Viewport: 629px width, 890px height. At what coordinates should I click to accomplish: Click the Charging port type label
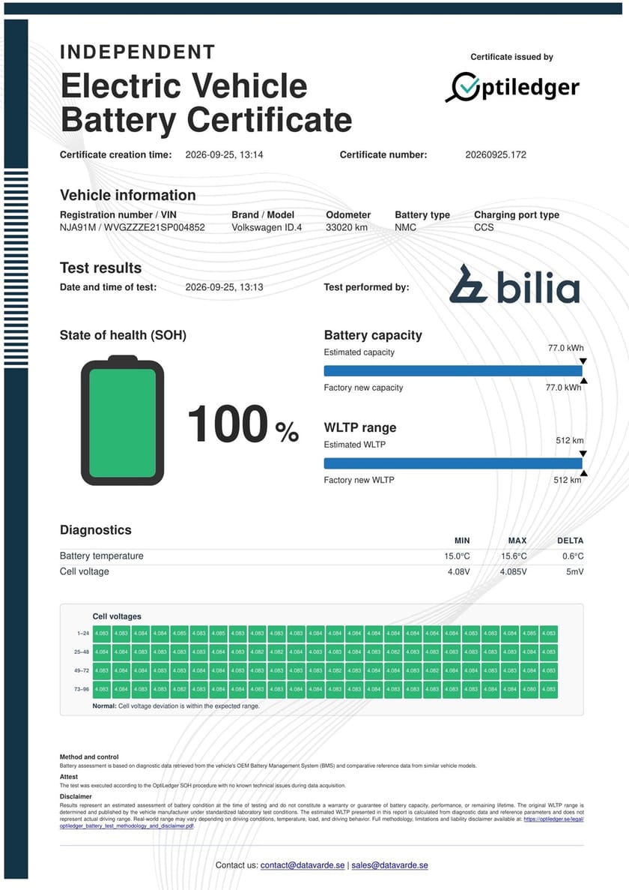[517, 214]
